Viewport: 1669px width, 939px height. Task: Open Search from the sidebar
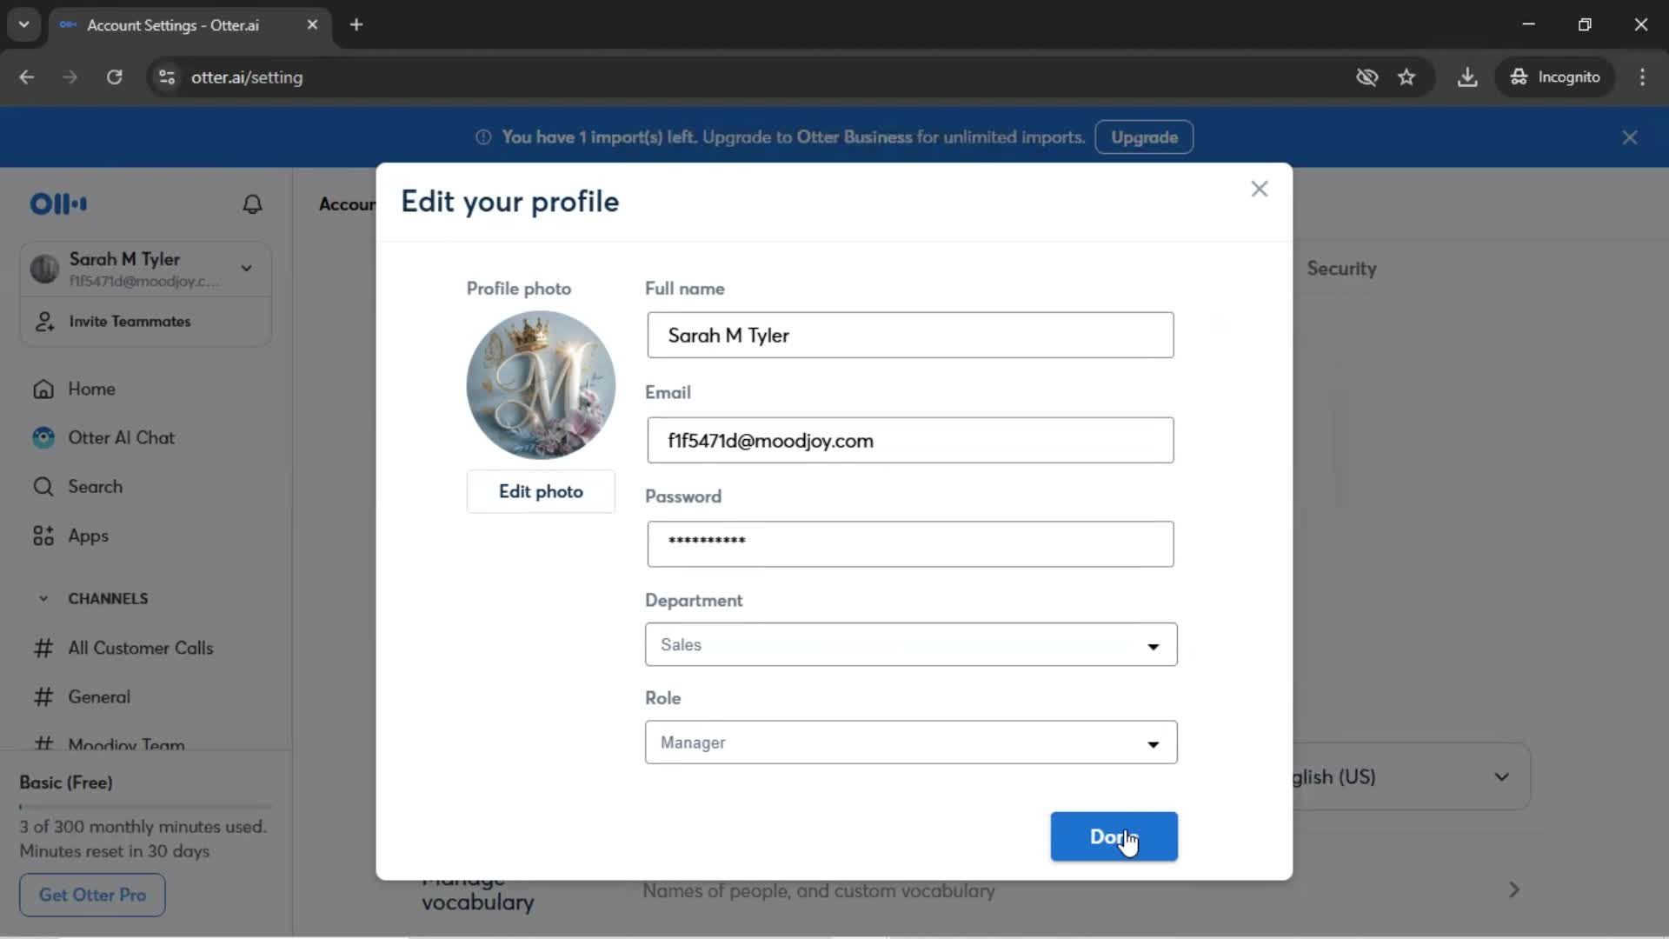(95, 487)
